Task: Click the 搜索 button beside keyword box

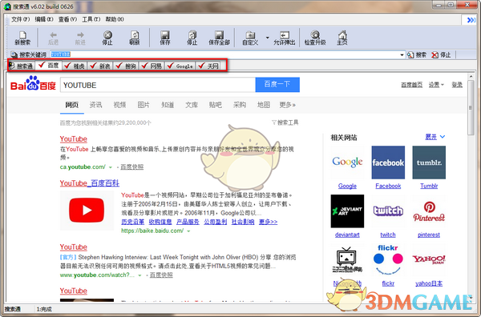Action: click(x=417, y=54)
